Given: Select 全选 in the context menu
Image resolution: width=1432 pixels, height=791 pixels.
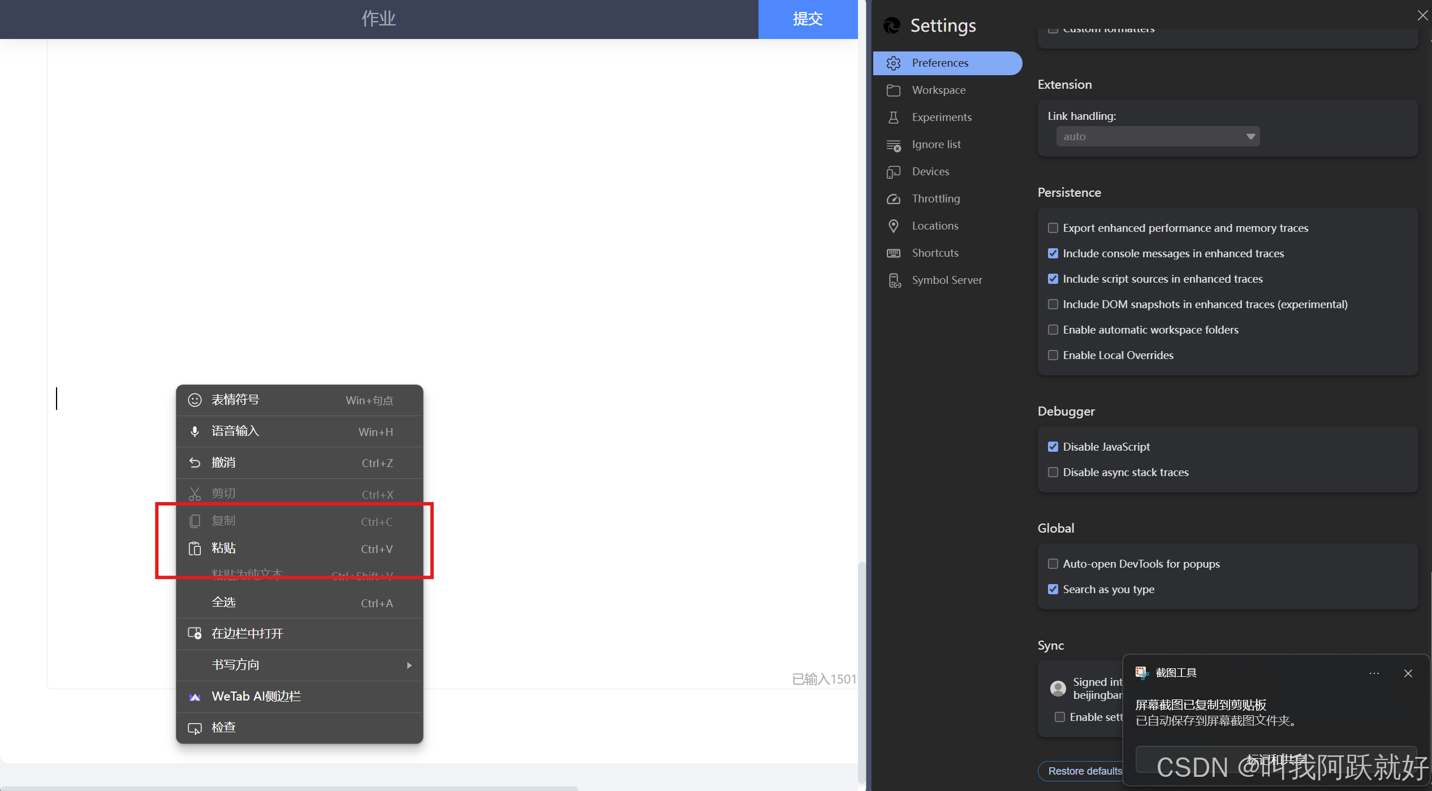Looking at the screenshot, I should pyautogui.click(x=224, y=603).
